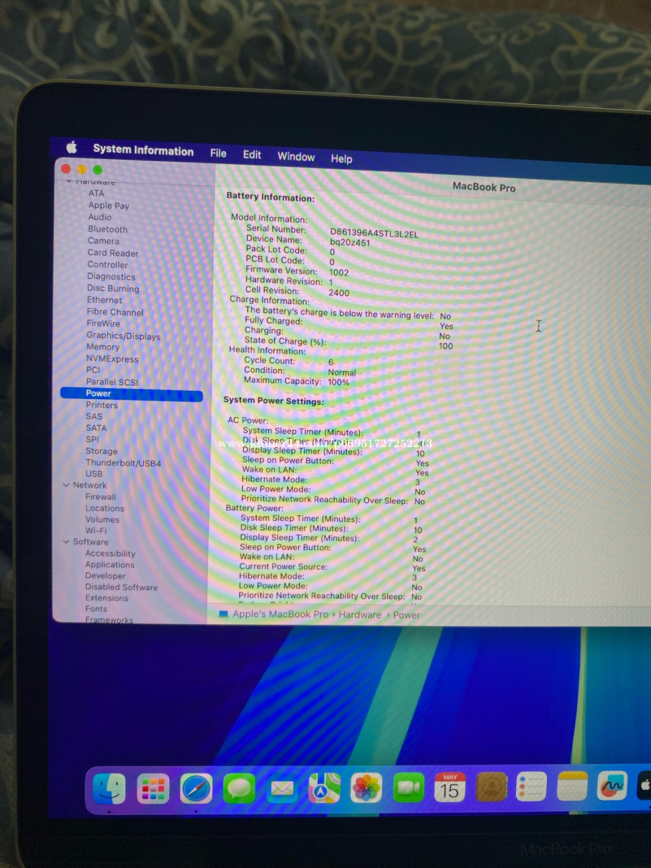Select Volumes under Network

pos(102,520)
